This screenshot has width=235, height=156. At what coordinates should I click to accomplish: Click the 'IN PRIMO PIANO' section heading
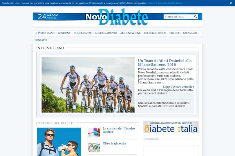pos(50,48)
